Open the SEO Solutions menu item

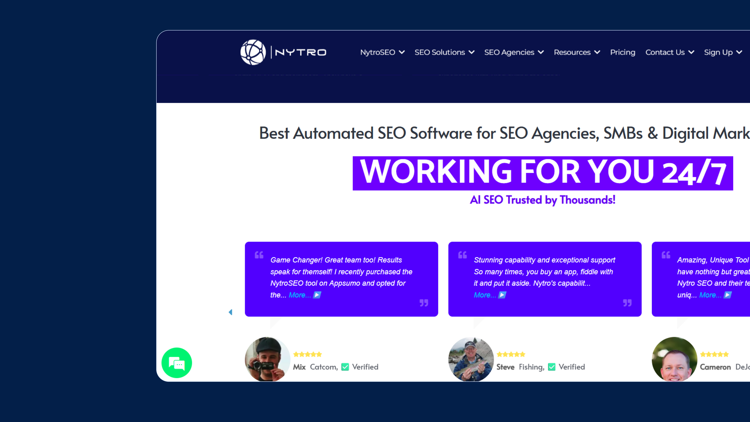point(440,52)
